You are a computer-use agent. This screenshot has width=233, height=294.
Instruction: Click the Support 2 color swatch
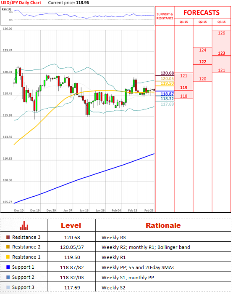(x=8, y=277)
